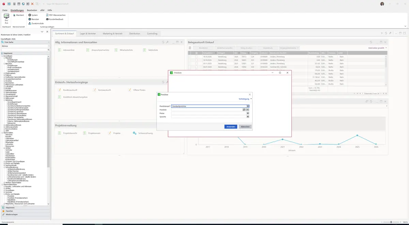Close the navigation panel with X
Viewport: 409px width, 225px height.
point(47,32)
